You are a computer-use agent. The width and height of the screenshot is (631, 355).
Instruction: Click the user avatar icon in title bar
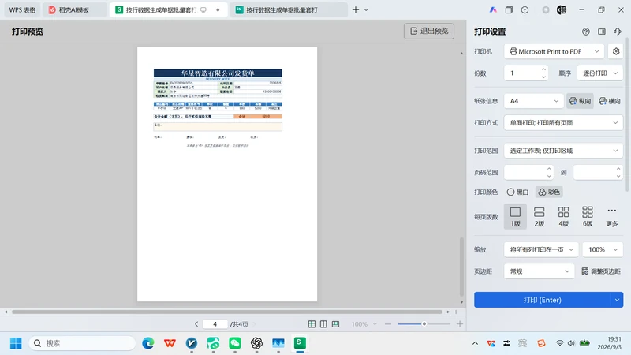pyautogui.click(x=562, y=9)
